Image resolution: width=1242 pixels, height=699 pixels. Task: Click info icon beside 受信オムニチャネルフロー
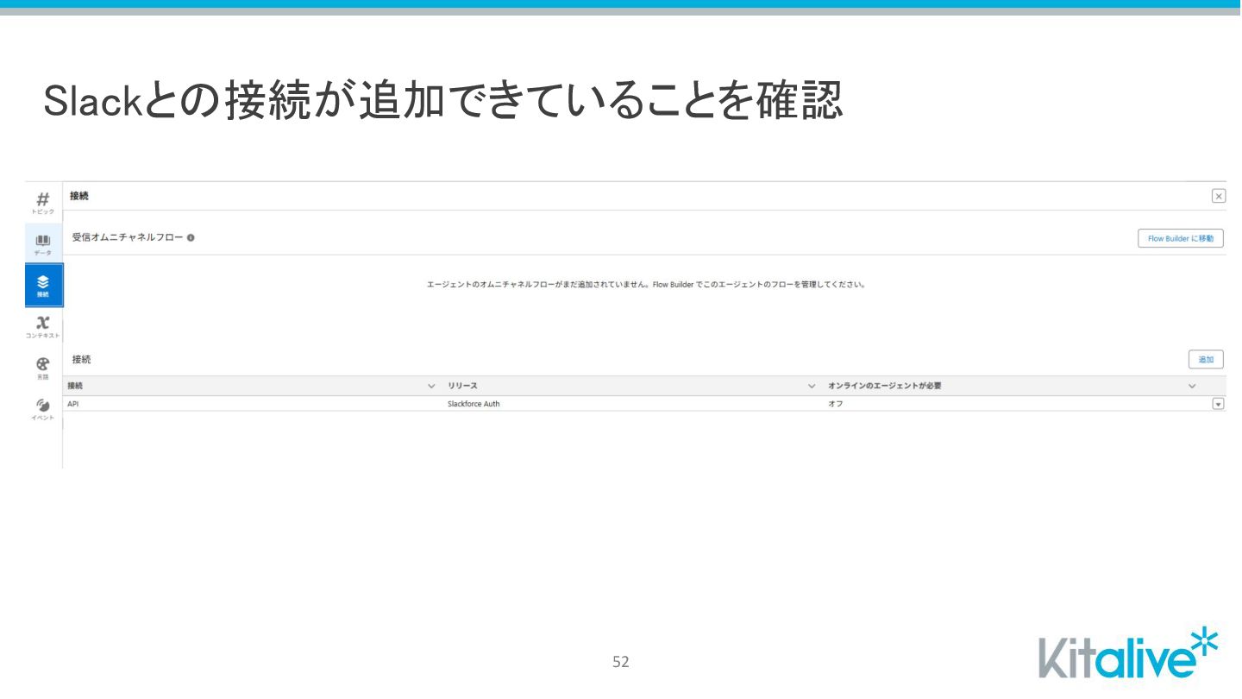tap(191, 237)
